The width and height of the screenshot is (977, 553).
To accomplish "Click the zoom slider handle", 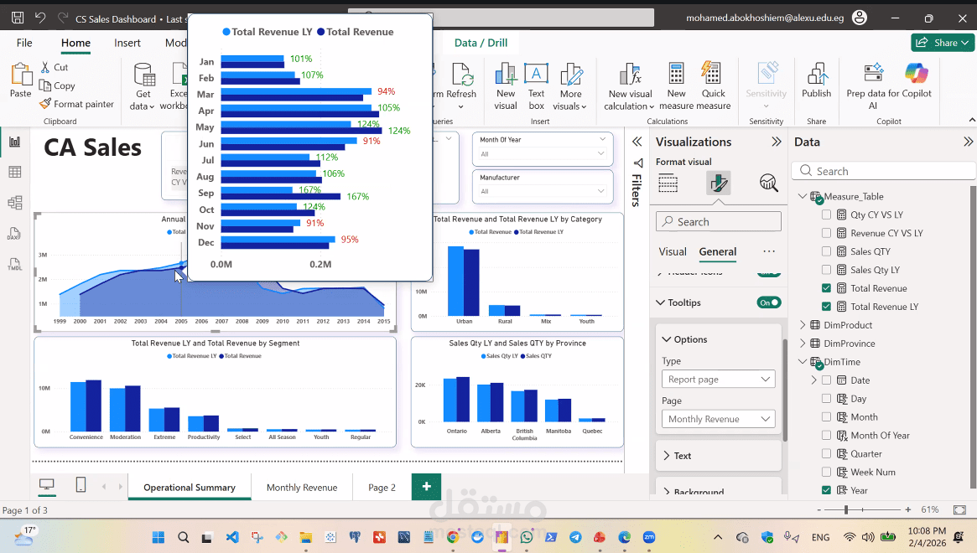I will tap(845, 509).
